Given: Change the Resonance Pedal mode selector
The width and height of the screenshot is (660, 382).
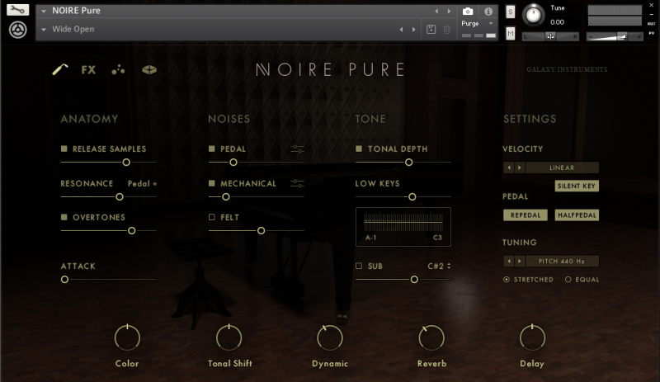Looking at the screenshot, I should [142, 184].
